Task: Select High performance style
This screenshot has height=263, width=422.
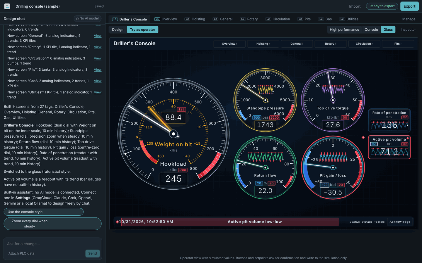Action: pyautogui.click(x=344, y=30)
